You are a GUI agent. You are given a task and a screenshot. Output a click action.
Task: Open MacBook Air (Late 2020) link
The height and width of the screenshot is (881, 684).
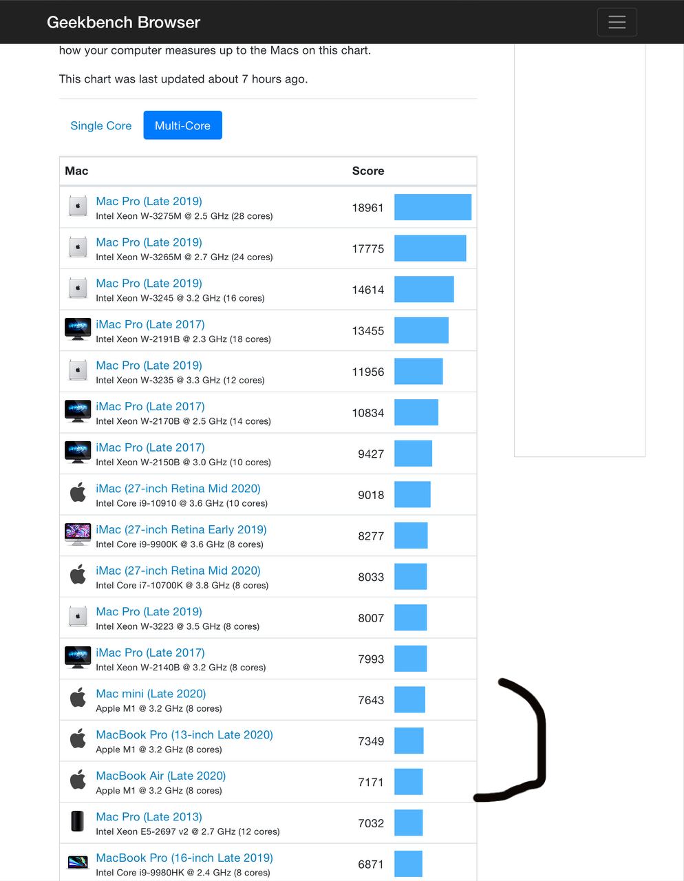click(161, 776)
